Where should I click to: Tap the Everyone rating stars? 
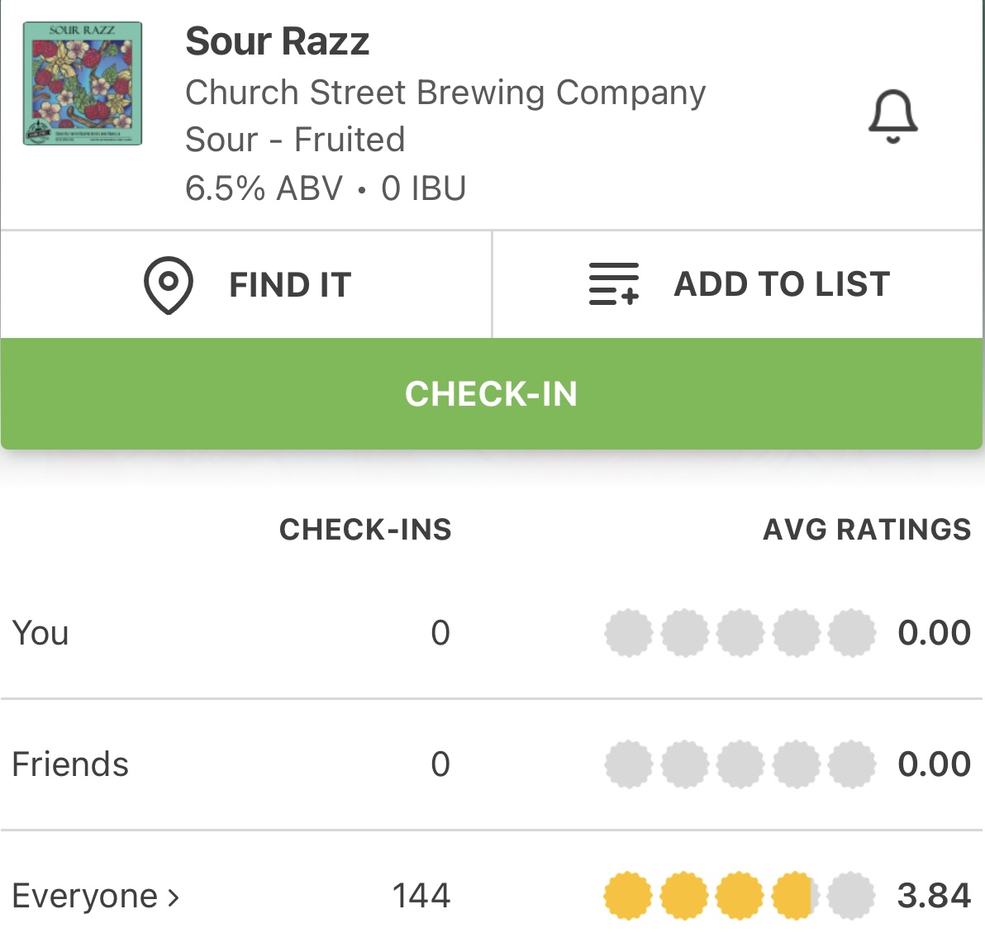[x=740, y=896]
